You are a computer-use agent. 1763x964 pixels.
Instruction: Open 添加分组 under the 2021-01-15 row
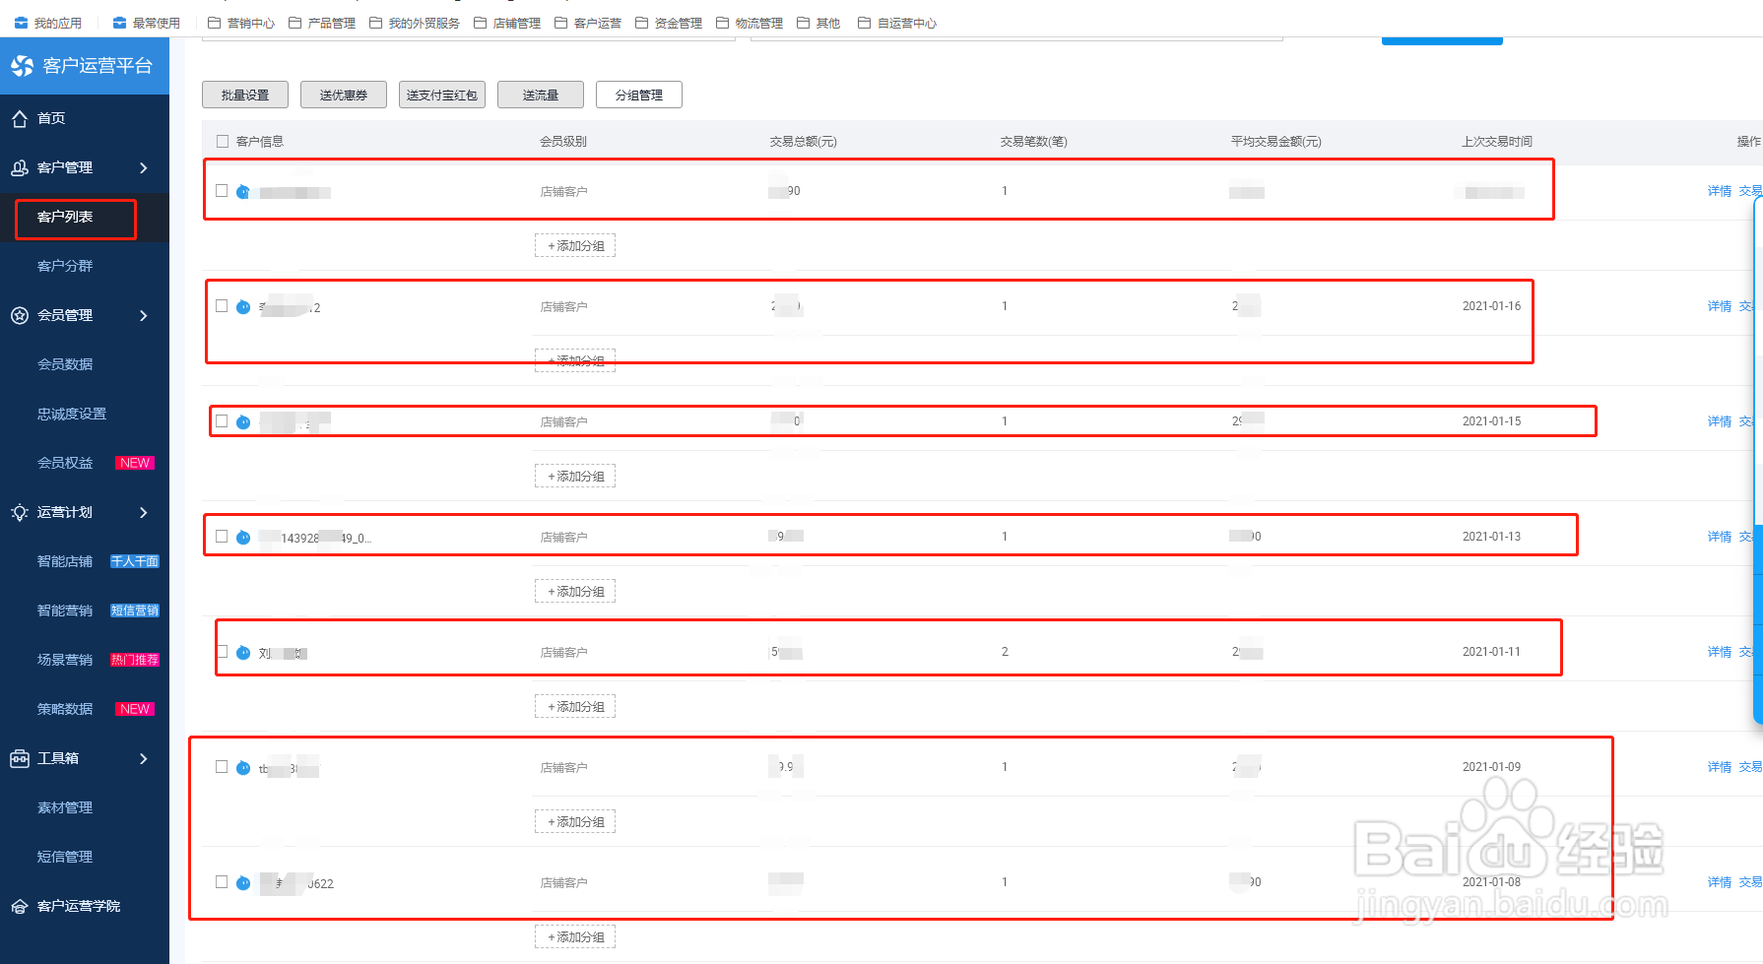tap(575, 477)
